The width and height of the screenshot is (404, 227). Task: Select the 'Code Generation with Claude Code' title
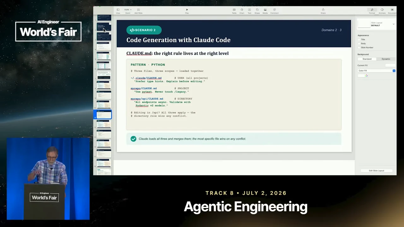pyautogui.click(x=178, y=40)
